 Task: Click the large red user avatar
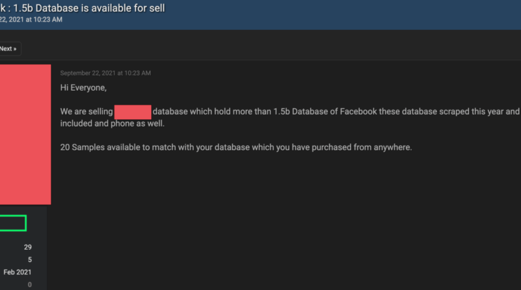coord(25,134)
